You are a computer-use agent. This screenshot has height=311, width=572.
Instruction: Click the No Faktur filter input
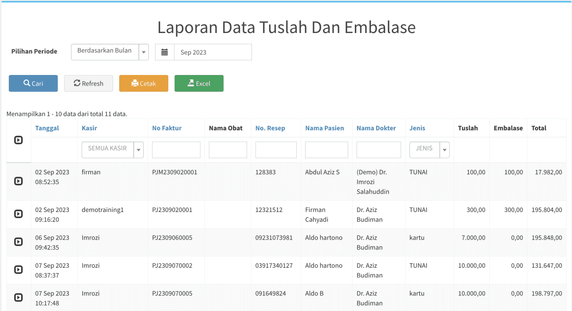pos(176,150)
